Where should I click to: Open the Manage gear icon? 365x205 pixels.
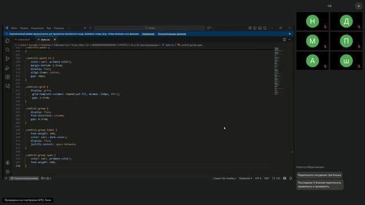tap(7, 171)
